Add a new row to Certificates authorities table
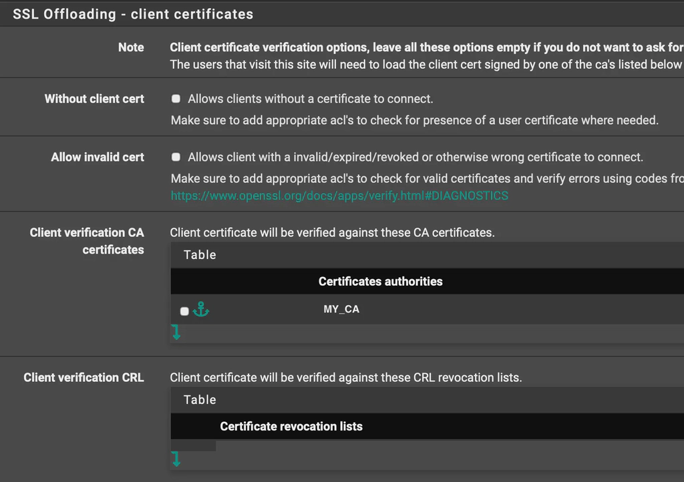Screen dimensions: 684x482 [176, 331]
